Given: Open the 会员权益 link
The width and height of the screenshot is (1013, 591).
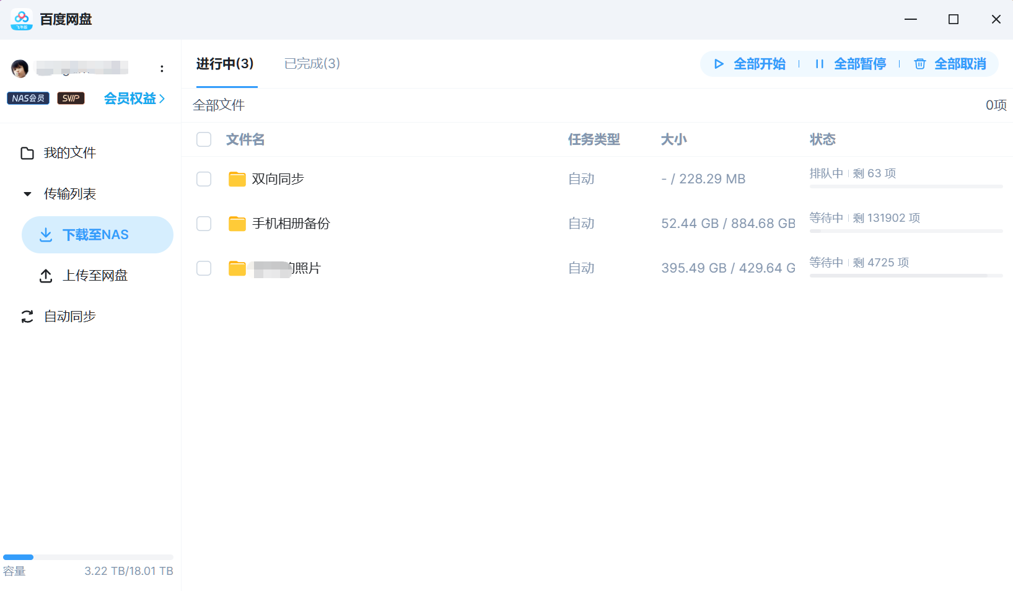Looking at the screenshot, I should click(129, 98).
